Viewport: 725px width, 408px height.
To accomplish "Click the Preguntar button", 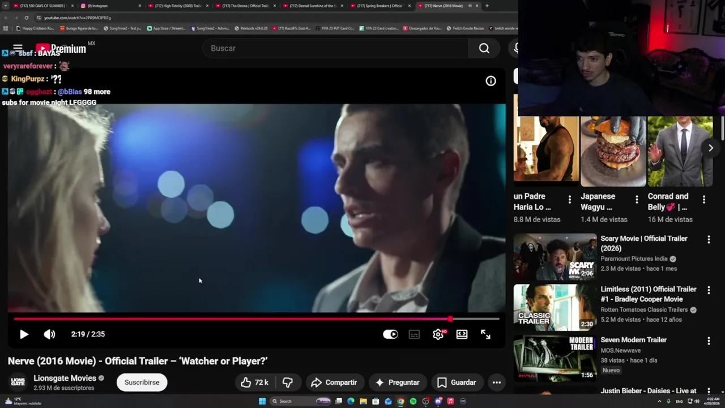I will 397,382.
